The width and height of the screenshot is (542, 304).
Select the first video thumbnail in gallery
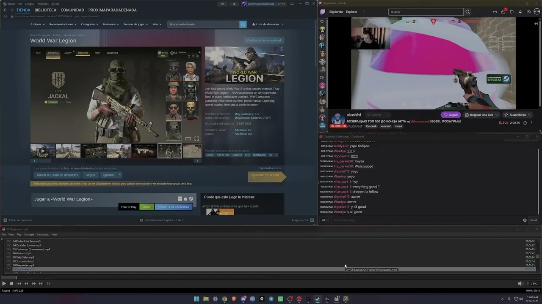pos(43,151)
